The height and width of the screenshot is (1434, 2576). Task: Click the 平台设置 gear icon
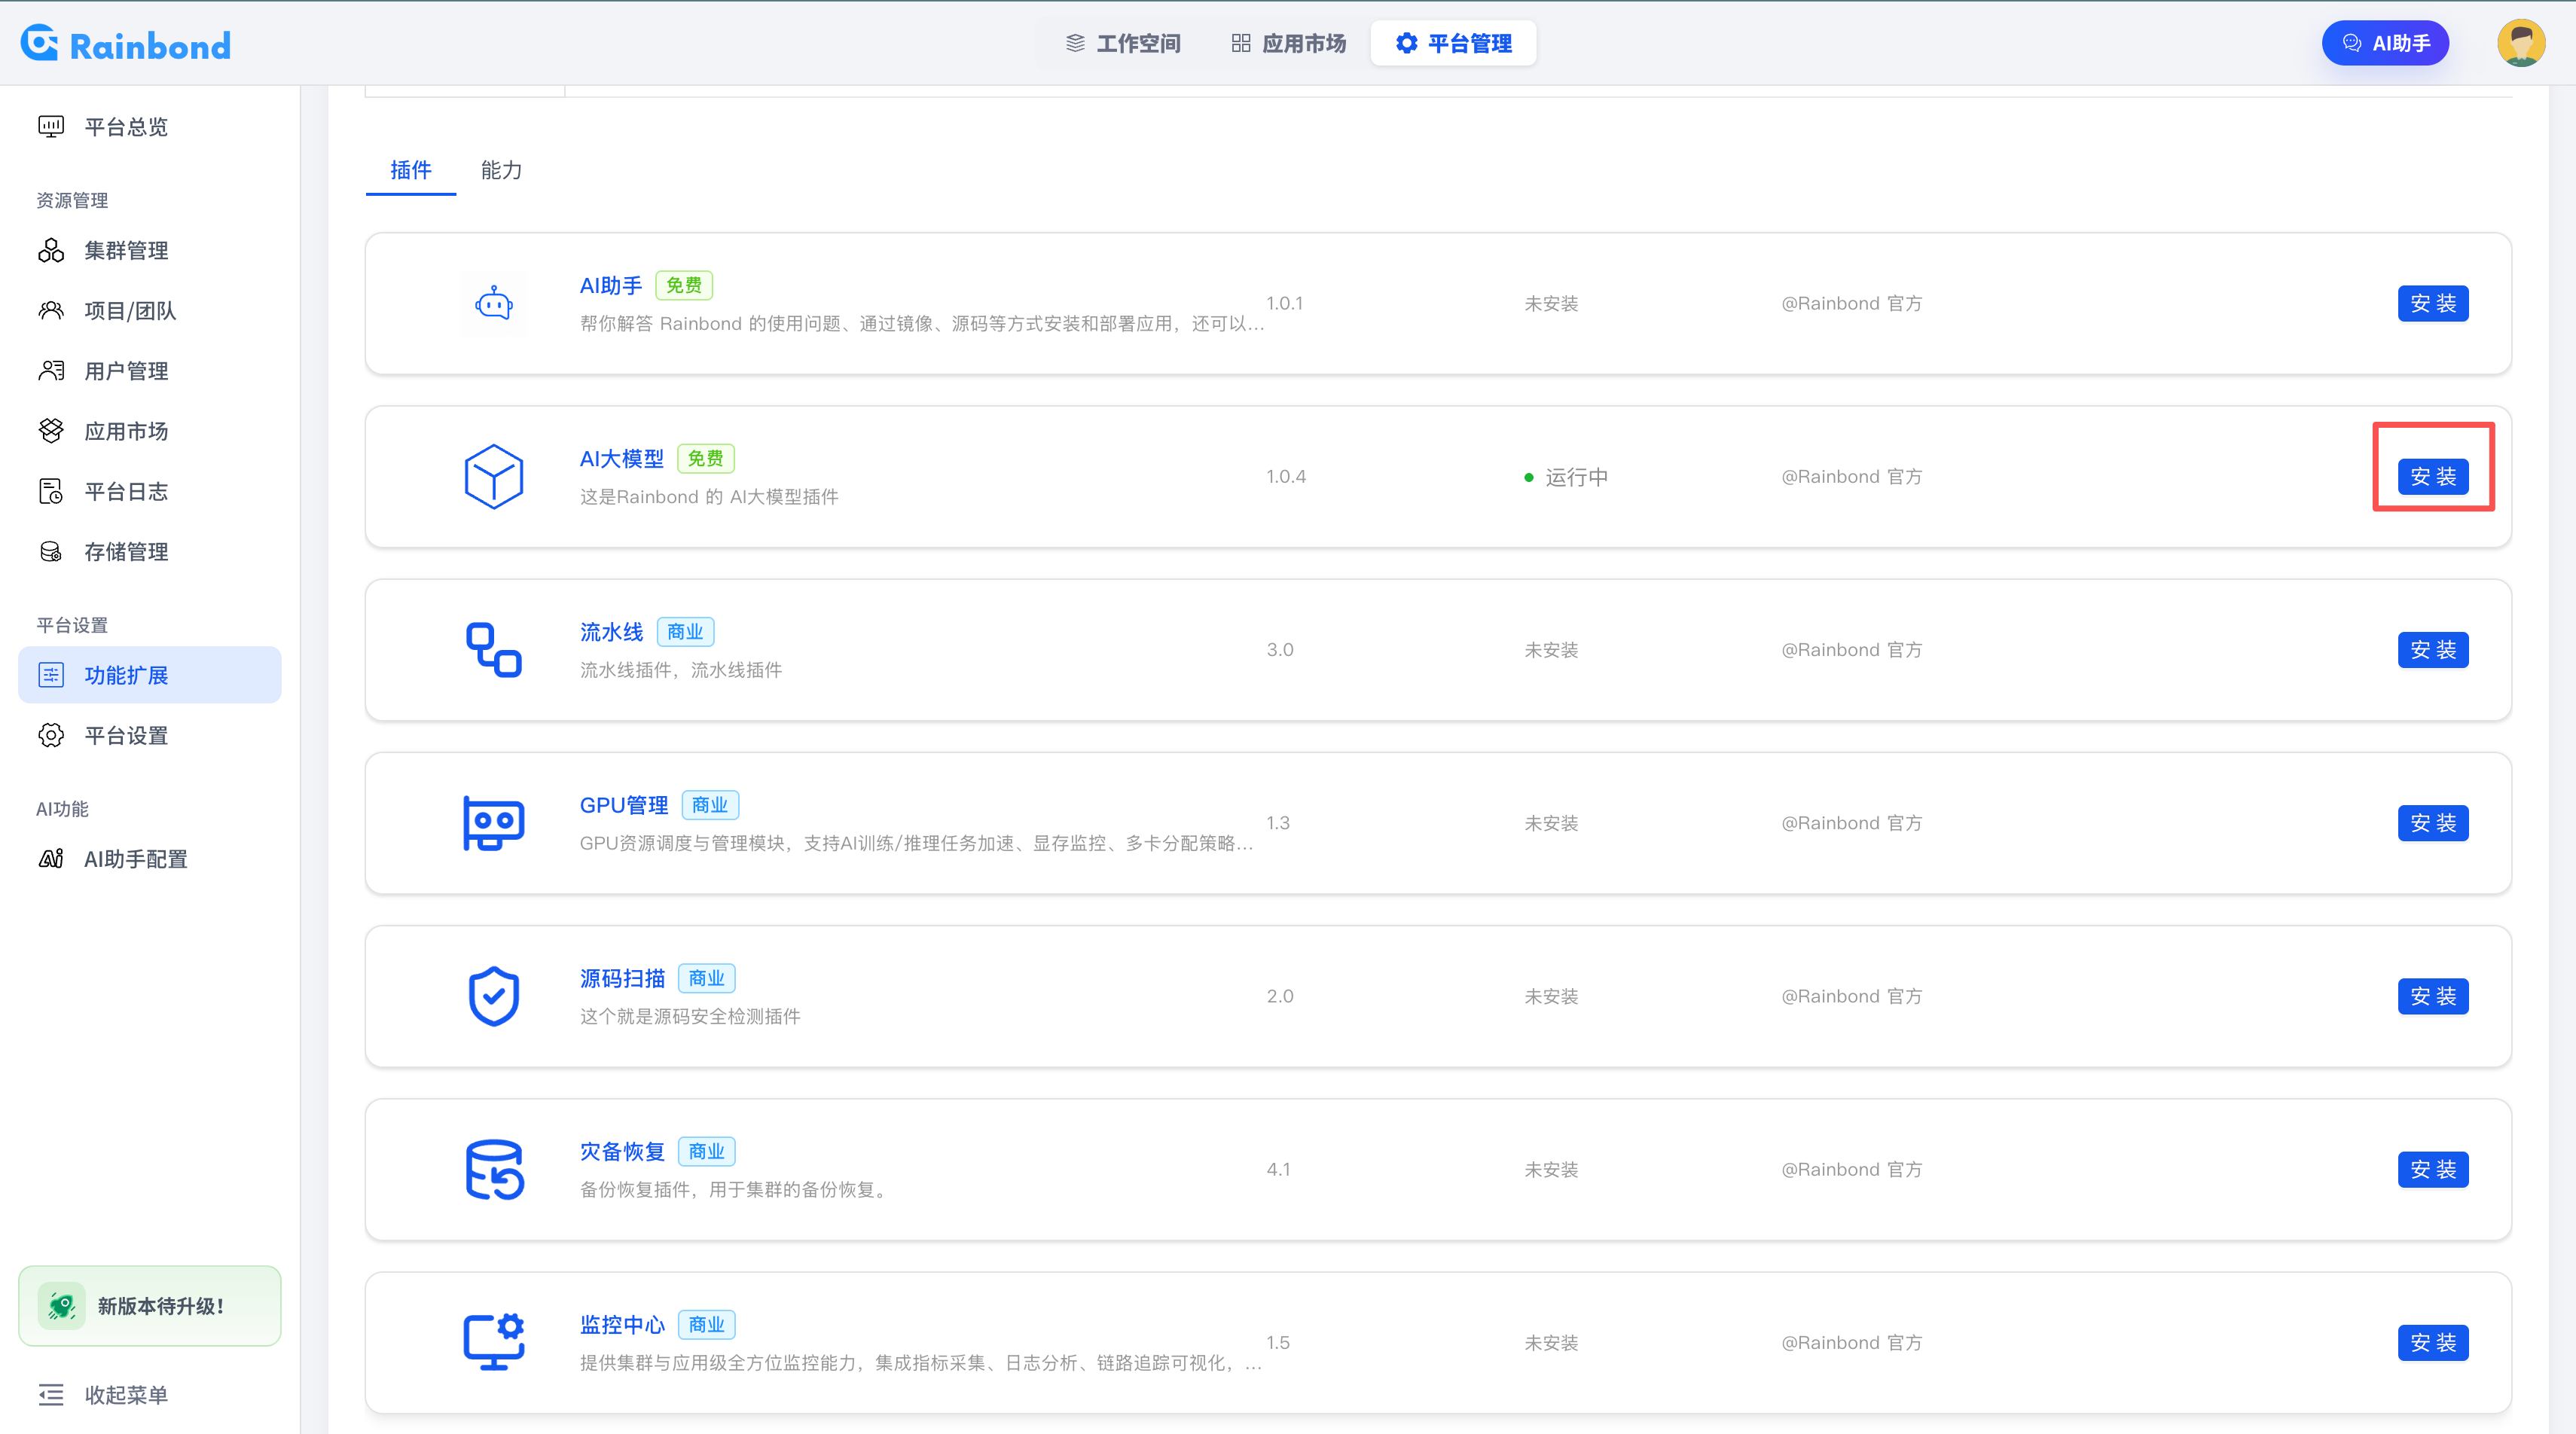(51, 735)
